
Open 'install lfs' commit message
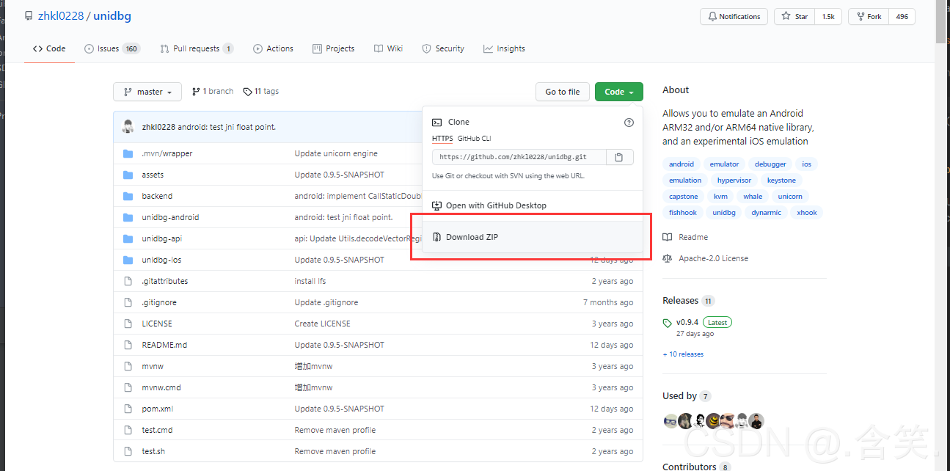tap(310, 281)
